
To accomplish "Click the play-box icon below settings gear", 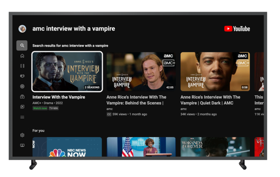I will point(22,145).
